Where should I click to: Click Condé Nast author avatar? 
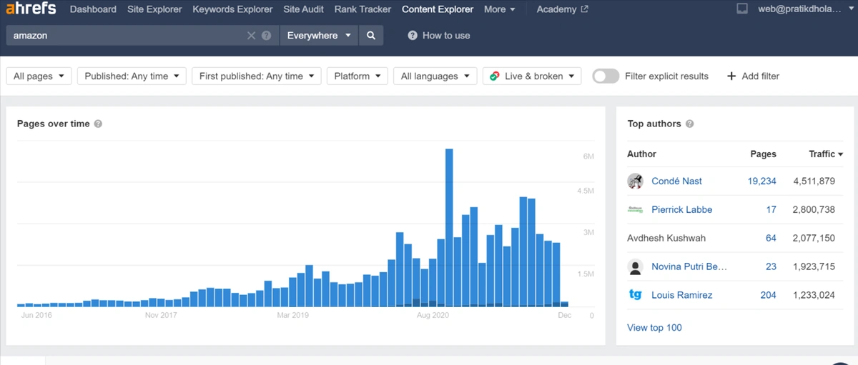tap(635, 181)
